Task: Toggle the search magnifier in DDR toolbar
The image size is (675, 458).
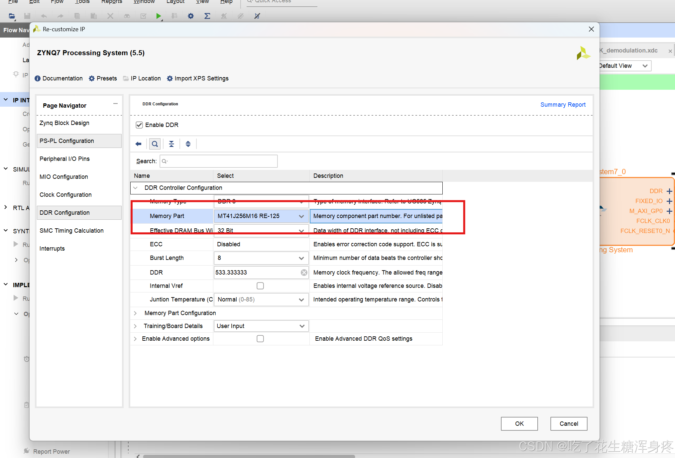Action: 155,144
